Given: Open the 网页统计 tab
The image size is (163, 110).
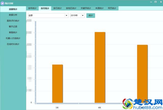Looking at the screenshot, I should [x=112, y=8].
